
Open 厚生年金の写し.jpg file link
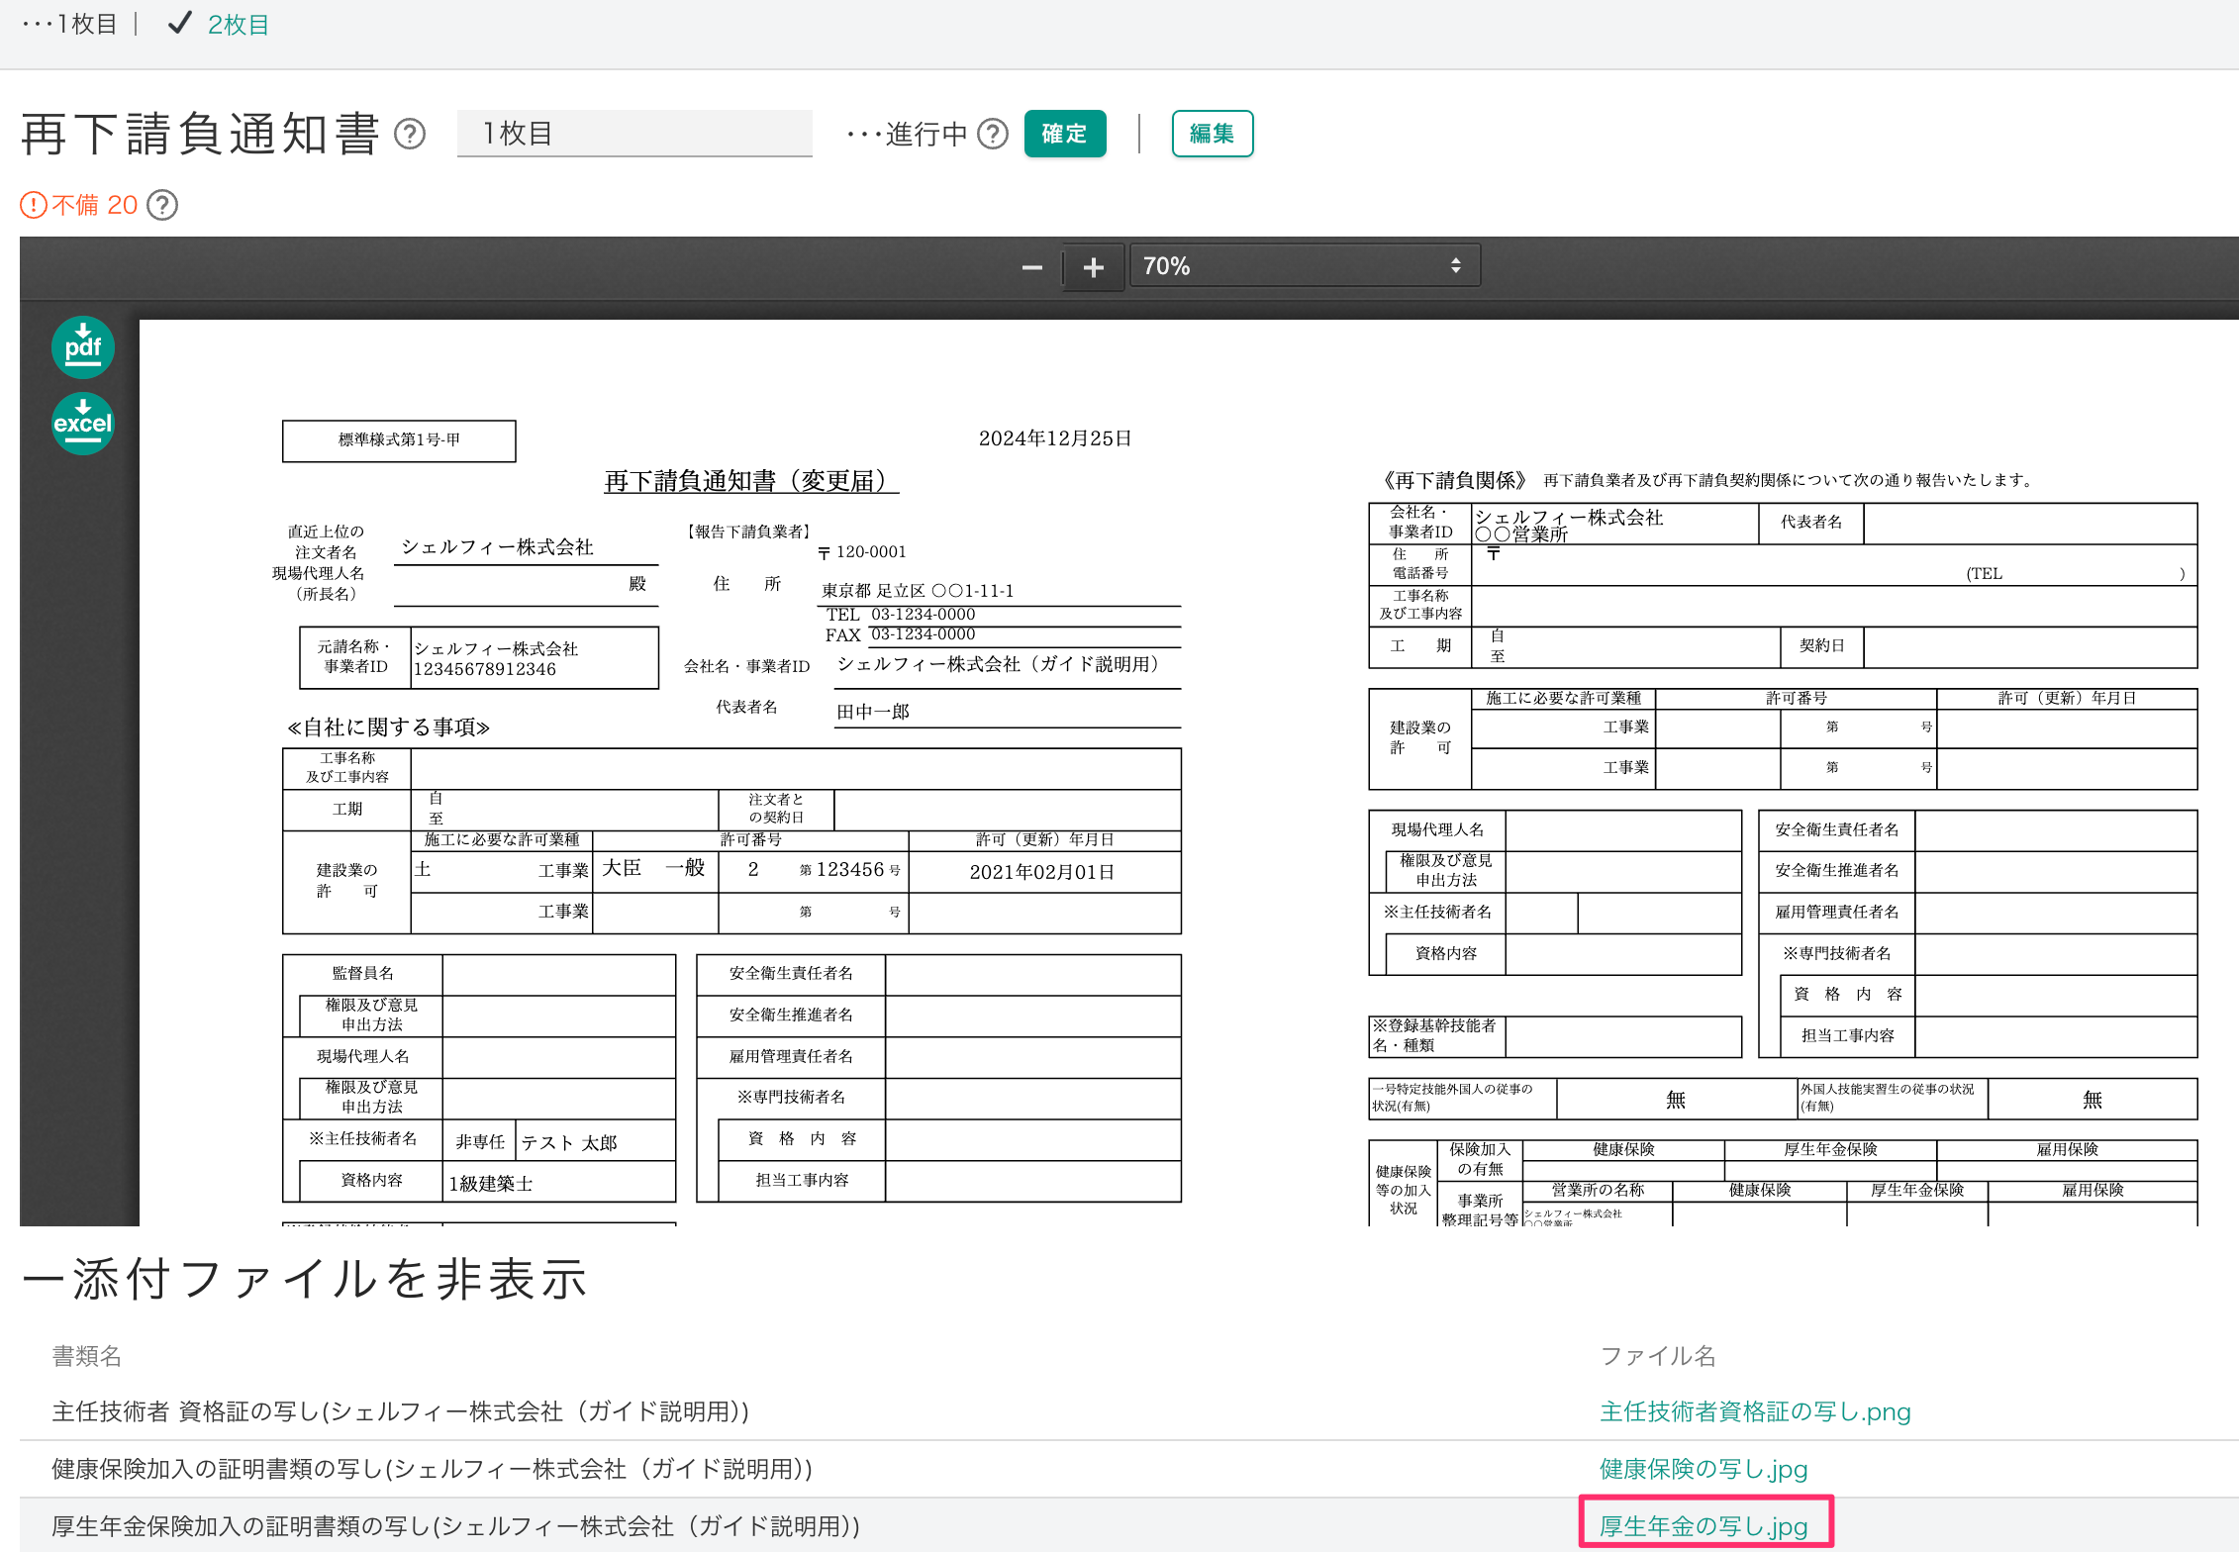[x=1703, y=1525]
